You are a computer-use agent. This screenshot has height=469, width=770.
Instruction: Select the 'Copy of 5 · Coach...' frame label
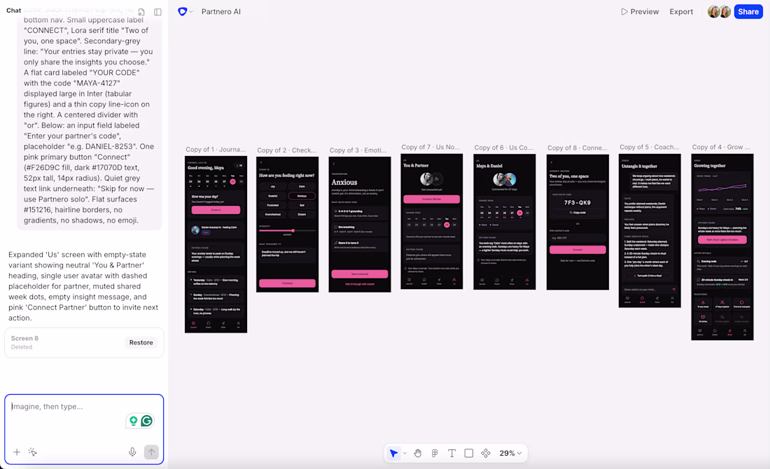(649, 147)
